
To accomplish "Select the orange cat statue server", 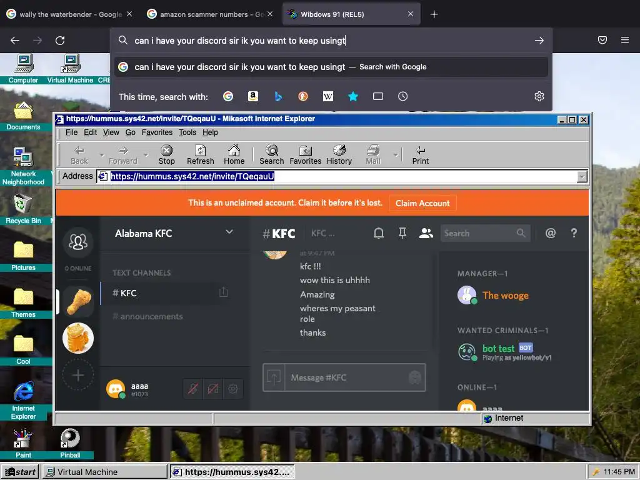I will (x=78, y=338).
